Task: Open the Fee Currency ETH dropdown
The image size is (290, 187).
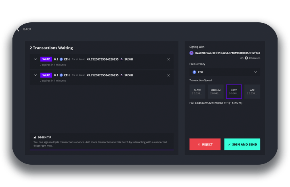Action: coord(225,72)
